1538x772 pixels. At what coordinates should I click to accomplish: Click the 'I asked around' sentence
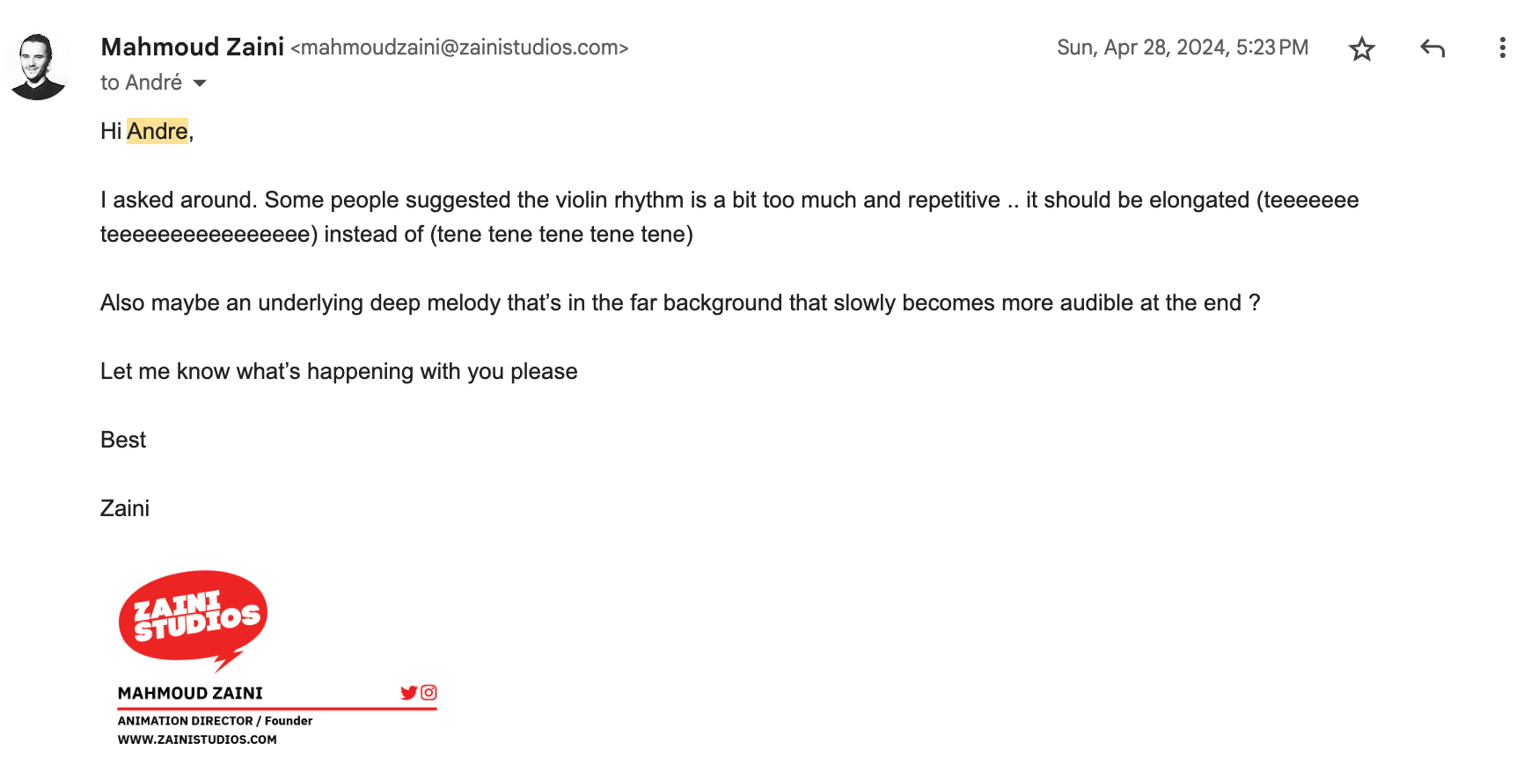(729, 200)
